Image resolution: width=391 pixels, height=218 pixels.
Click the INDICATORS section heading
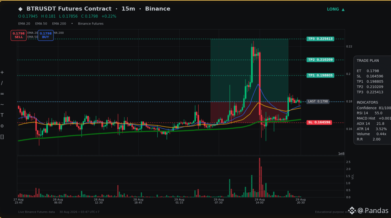coord(367,102)
